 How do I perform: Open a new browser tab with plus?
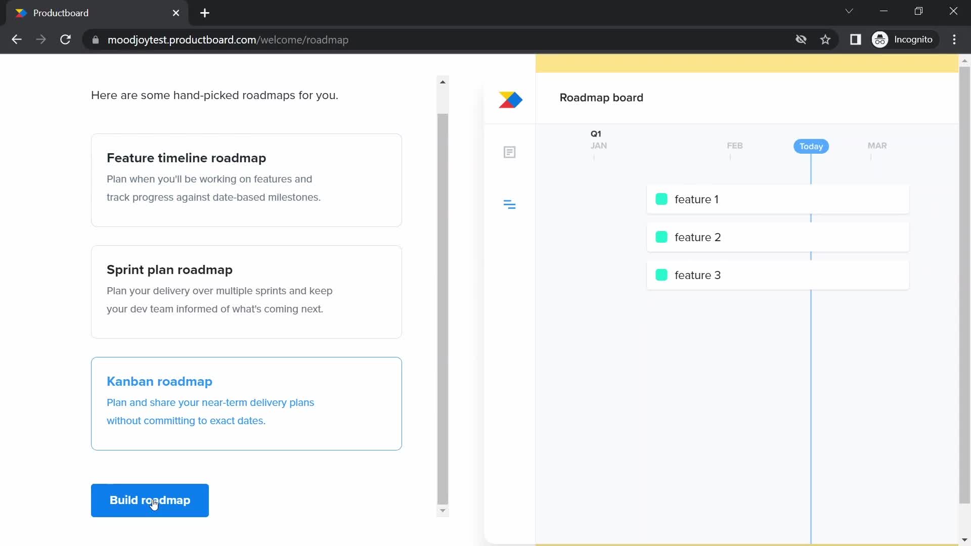[205, 13]
